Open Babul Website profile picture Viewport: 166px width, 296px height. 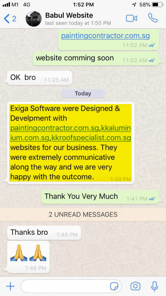(33, 18)
